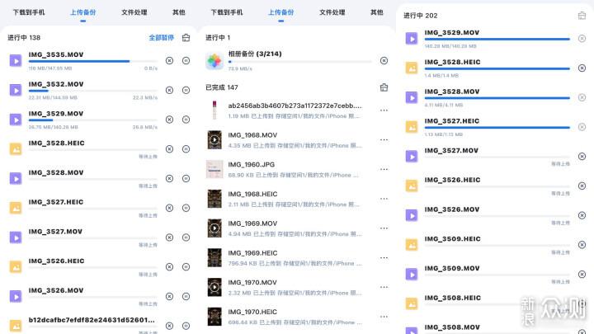
Task: Click IMG_3529.MOV progress bar in right panel
Action: [x=497, y=39]
